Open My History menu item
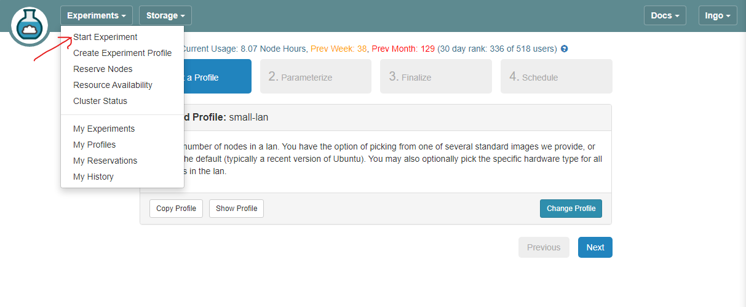This screenshot has width=746, height=307. click(x=93, y=177)
